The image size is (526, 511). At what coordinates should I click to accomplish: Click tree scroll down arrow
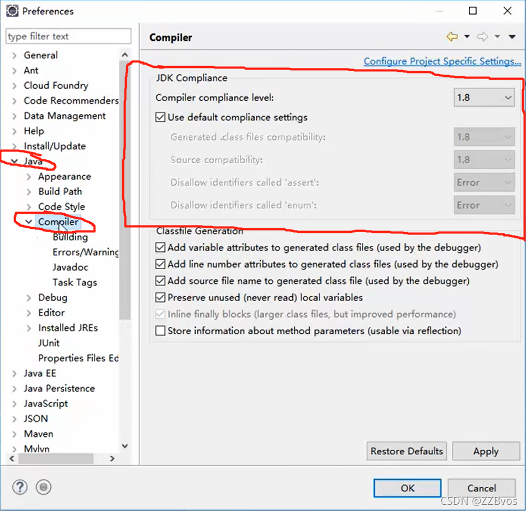point(125,446)
